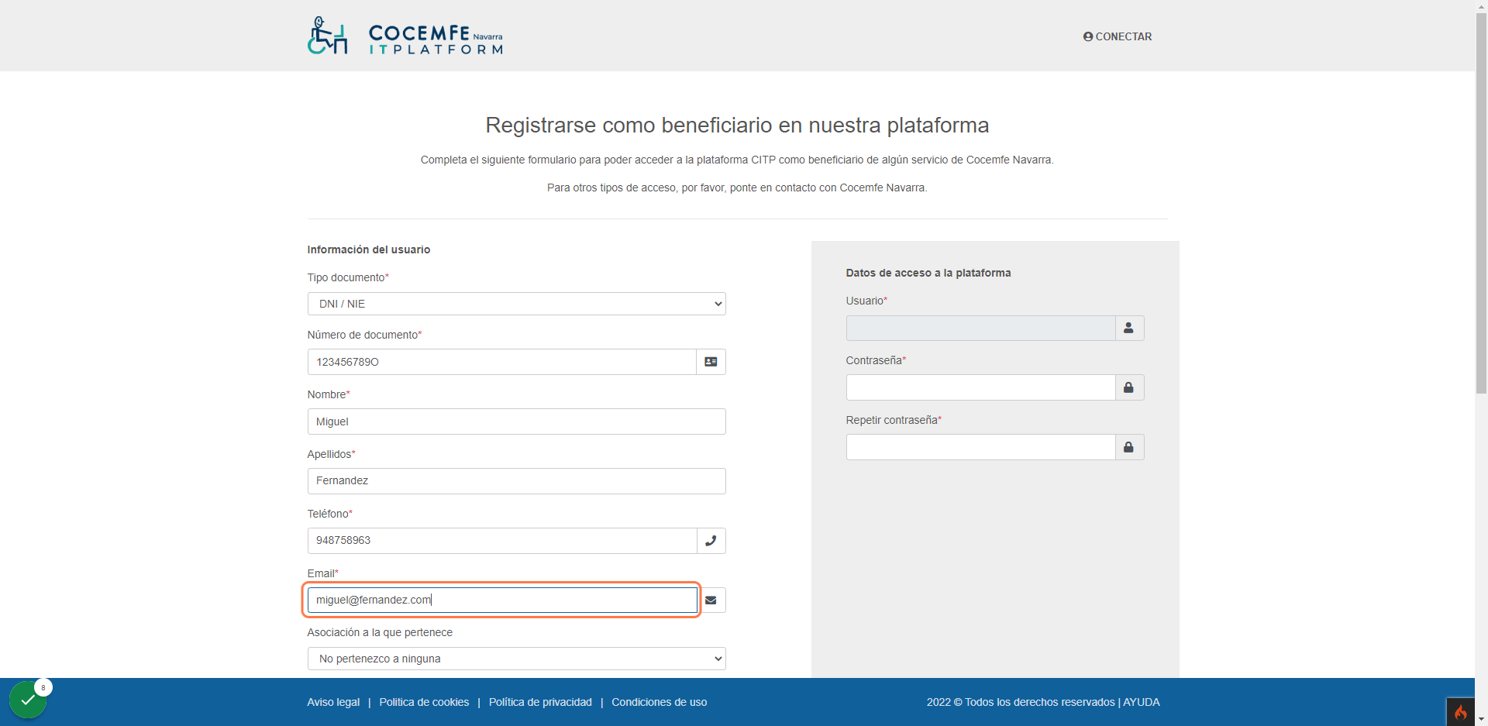Viewport: 1488px width, 726px height.
Task: Click into the Nombre field
Action: (517, 421)
